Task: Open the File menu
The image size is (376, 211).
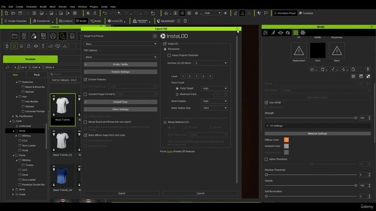Action: click(x=4, y=6)
